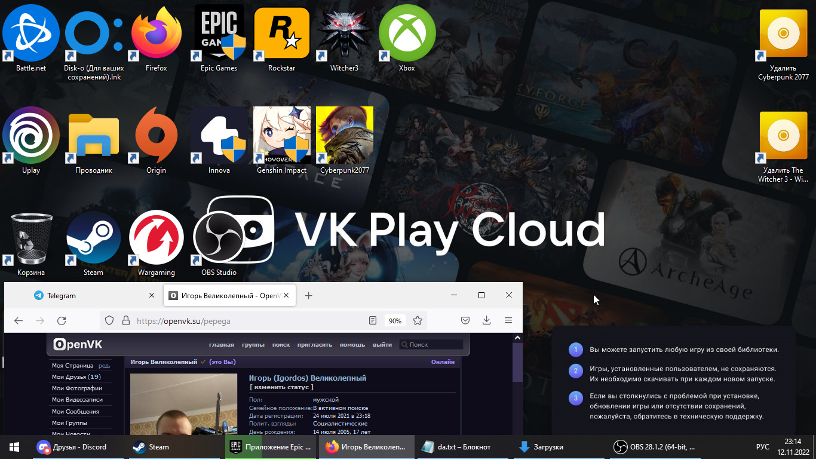Screen dimensions: 816x459
Task: Reset the 90% zoom level indicator
Action: (395, 321)
